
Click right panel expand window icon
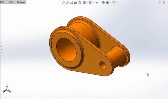coord(164,3)
